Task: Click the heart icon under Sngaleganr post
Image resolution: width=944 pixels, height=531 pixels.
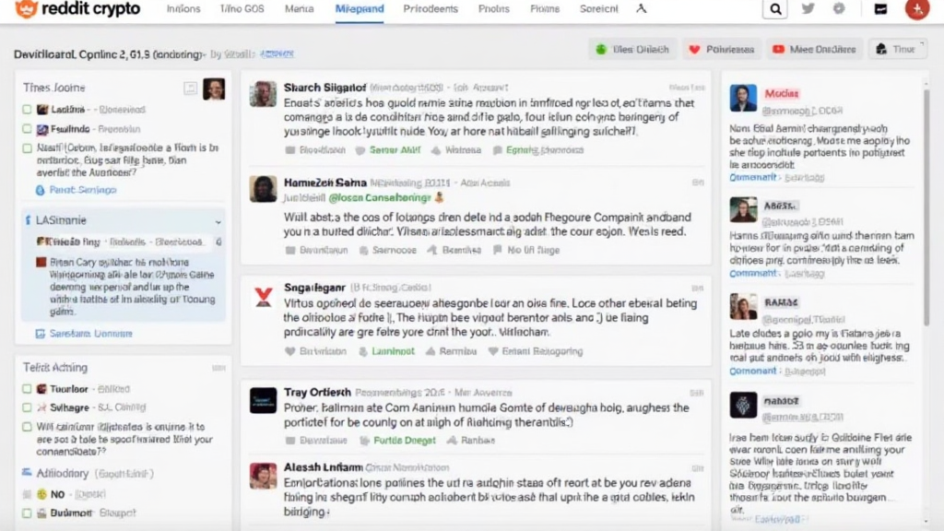Action: [x=289, y=351]
